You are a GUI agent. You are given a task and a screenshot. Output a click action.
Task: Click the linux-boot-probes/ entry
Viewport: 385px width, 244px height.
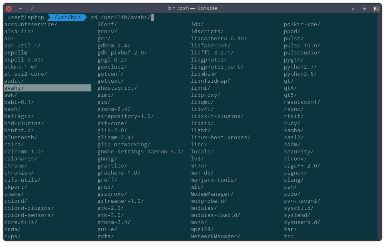click(x=220, y=138)
